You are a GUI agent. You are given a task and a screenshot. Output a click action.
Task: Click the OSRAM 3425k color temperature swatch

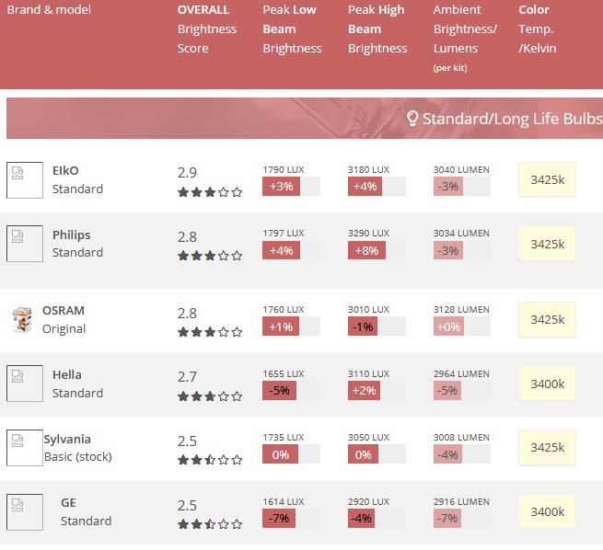point(547,320)
